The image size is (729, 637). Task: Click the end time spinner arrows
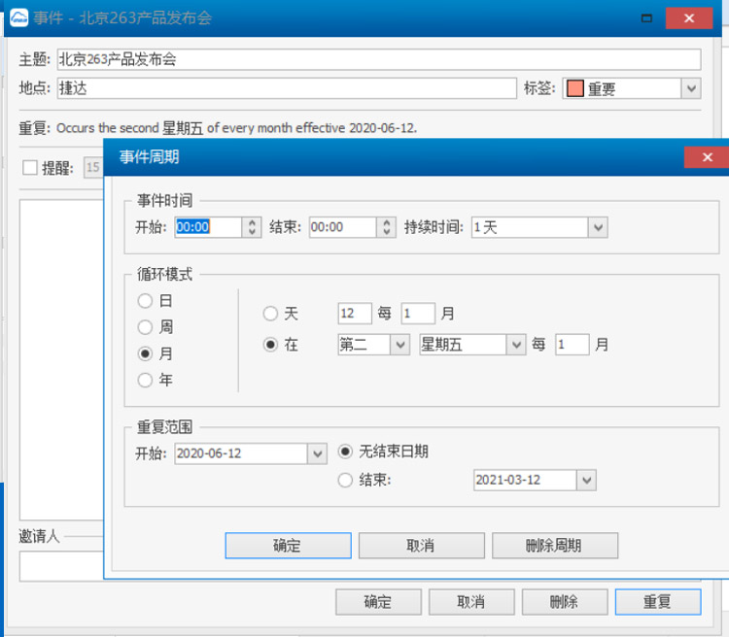pos(388,227)
